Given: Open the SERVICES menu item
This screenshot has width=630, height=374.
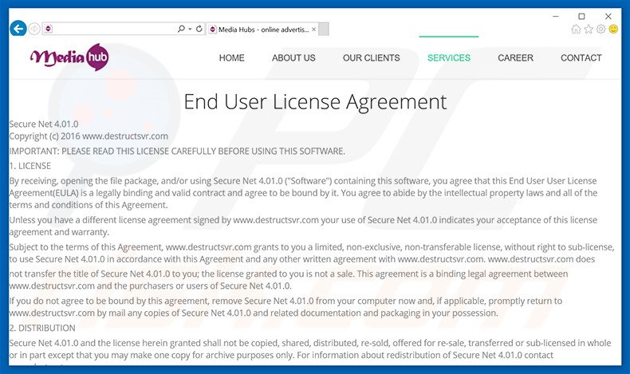Looking at the screenshot, I should pyautogui.click(x=449, y=58).
